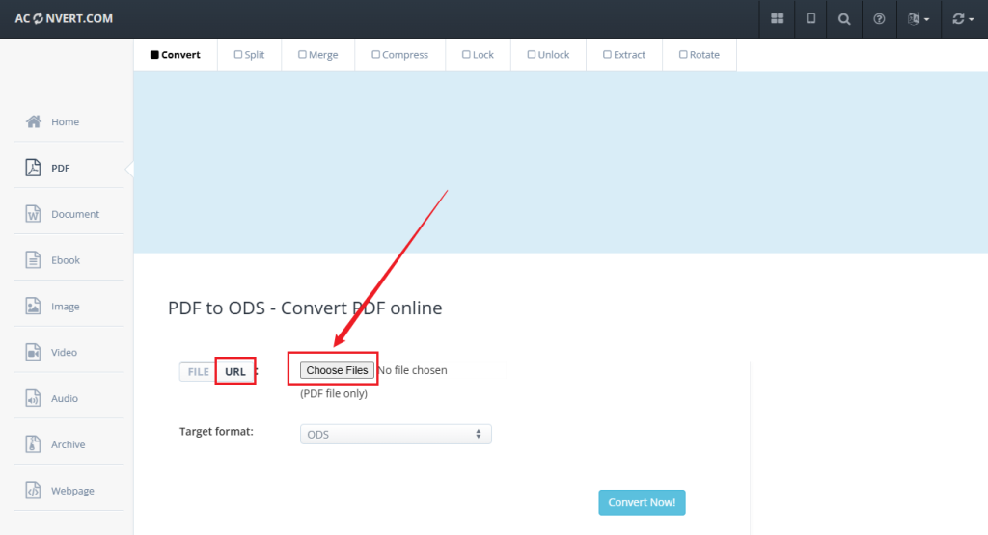Go to the Webpage converter link
The image size is (988, 535).
tap(72, 491)
